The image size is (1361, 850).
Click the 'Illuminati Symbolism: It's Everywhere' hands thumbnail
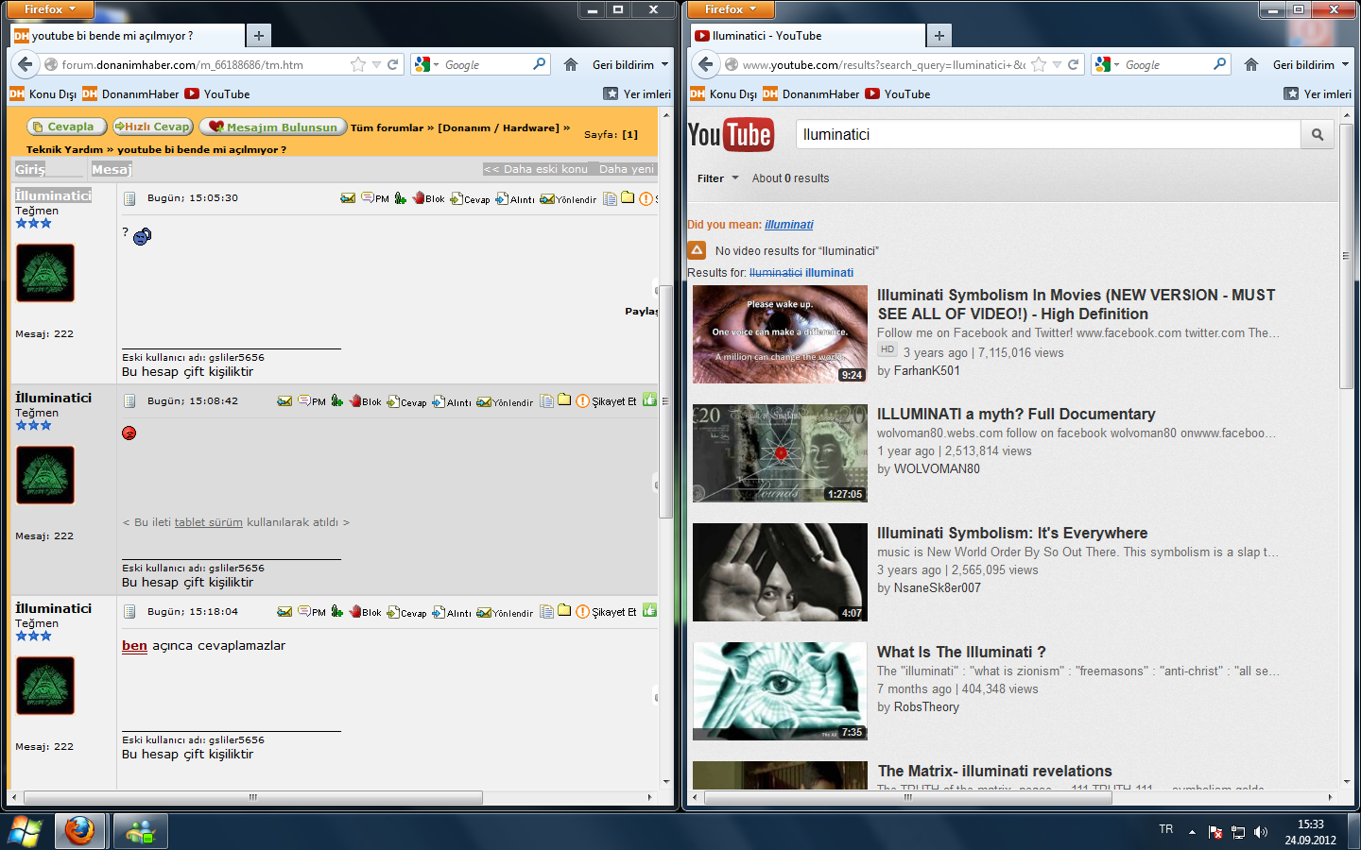click(780, 571)
